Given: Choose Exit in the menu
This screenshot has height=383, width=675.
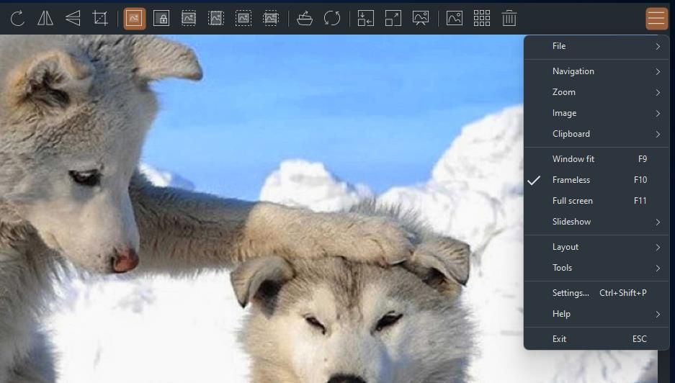Looking at the screenshot, I should pos(596,339).
